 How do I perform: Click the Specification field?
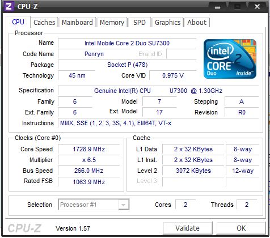point(158,91)
